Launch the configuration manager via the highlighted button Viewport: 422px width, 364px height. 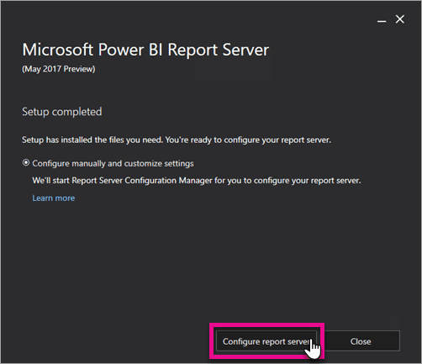266,341
